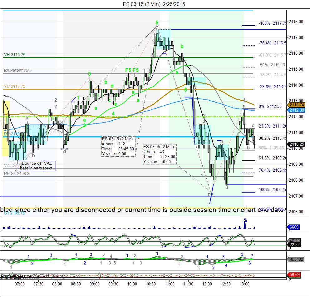Click the BuySellPressure(ES 03-15 (2 Min)) indicator label
Screen dimensions: 310x297
coord(32,276)
